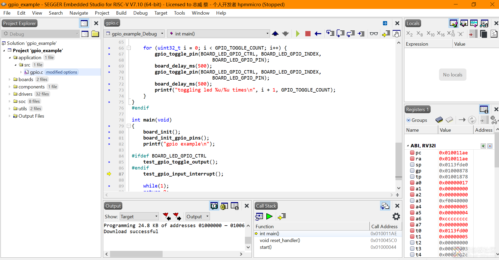Click the editor horizontal scrollbar track
Screen dimensions: 499x260
(249, 195)
